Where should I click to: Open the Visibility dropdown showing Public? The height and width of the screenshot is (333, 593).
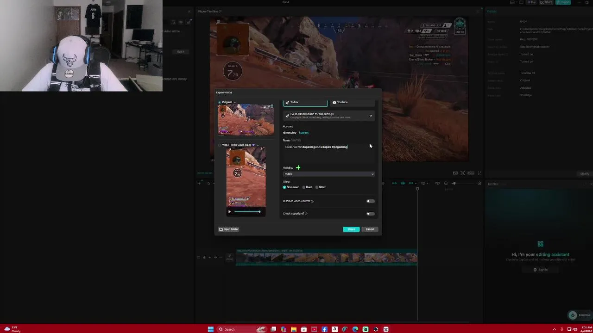click(x=328, y=174)
